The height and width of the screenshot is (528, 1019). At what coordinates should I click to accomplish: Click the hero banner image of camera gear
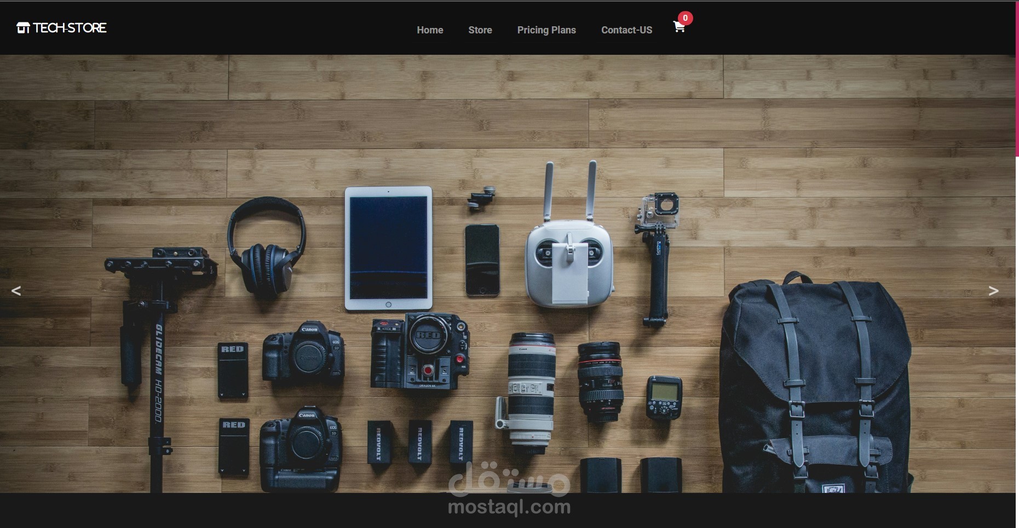(509, 290)
